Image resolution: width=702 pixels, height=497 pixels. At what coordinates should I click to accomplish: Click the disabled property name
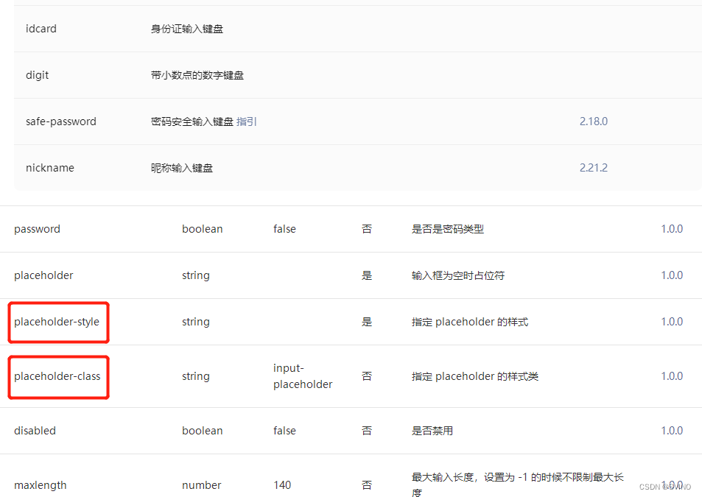click(35, 430)
